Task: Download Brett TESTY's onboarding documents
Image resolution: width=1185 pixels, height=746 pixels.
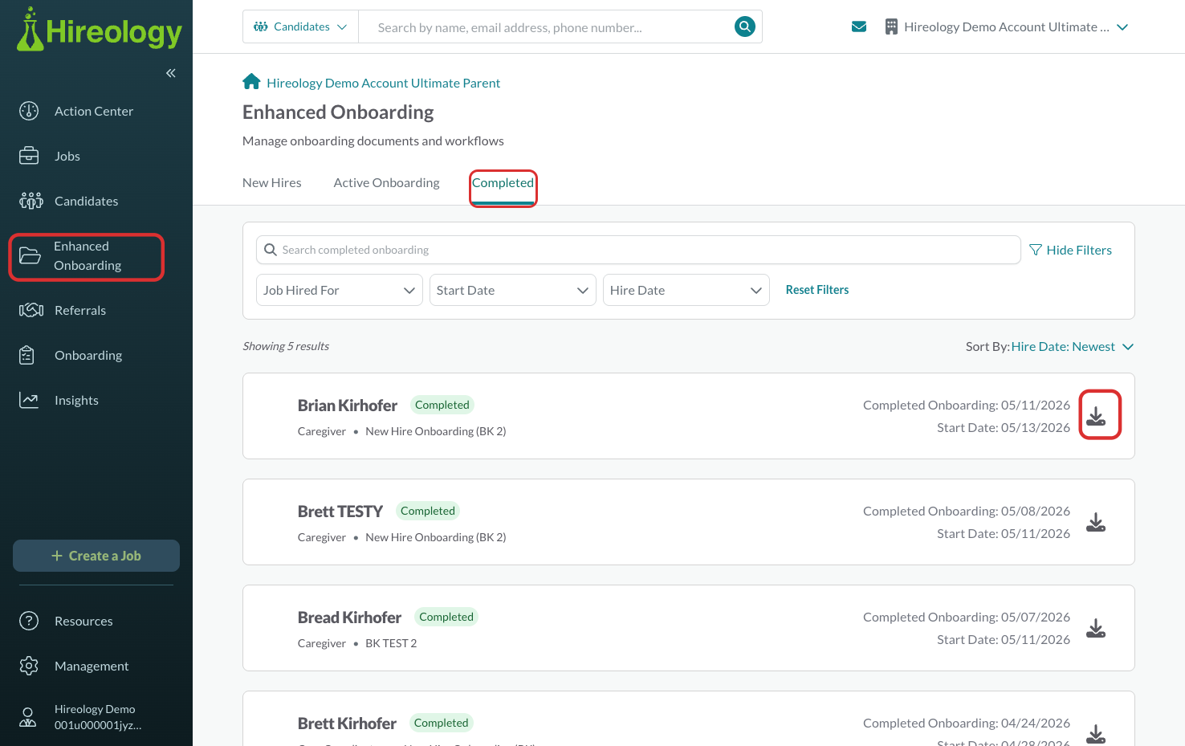Action: pyautogui.click(x=1096, y=522)
